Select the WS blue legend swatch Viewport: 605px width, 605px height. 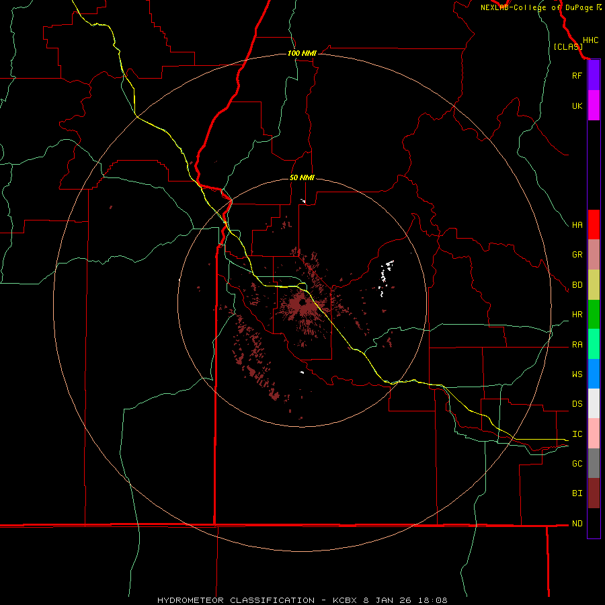(594, 374)
